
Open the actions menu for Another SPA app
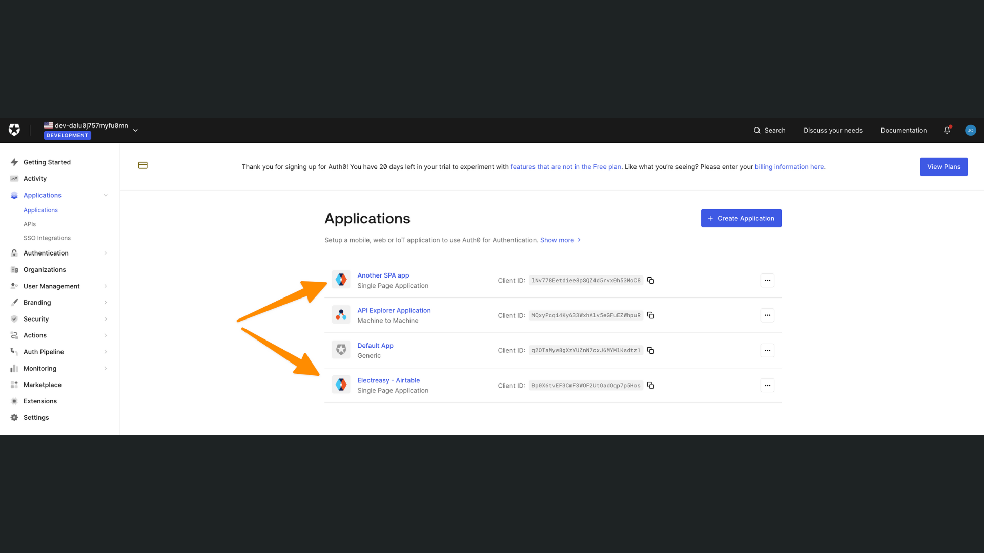(x=767, y=280)
